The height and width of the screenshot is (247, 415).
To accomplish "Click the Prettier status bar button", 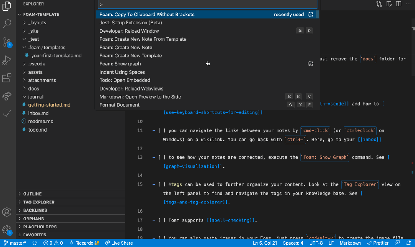I will [x=378, y=243].
